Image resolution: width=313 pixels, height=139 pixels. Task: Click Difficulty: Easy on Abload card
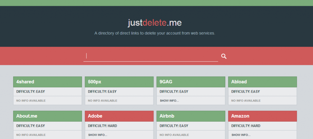[x=245, y=92]
